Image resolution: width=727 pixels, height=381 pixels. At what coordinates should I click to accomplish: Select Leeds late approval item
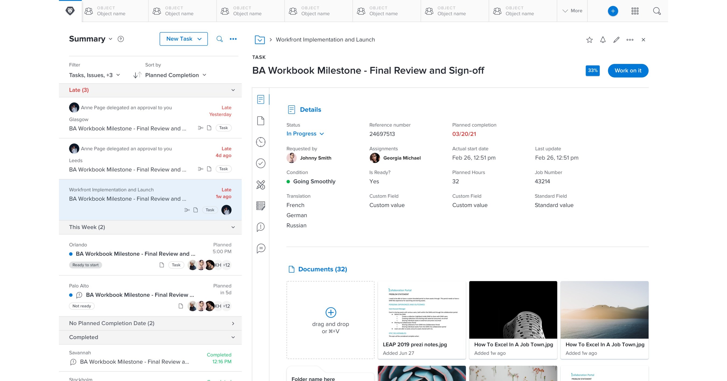(x=150, y=159)
